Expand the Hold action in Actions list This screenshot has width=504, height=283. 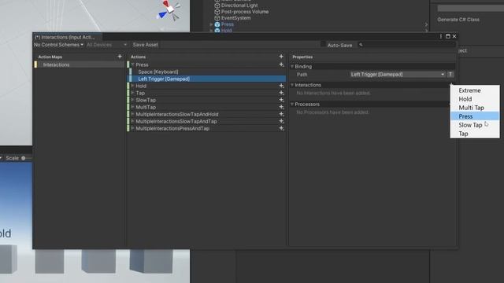pos(132,86)
